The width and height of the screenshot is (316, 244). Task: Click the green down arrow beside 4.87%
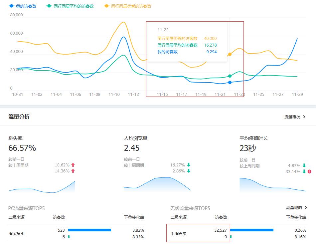pyautogui.click(x=303, y=165)
